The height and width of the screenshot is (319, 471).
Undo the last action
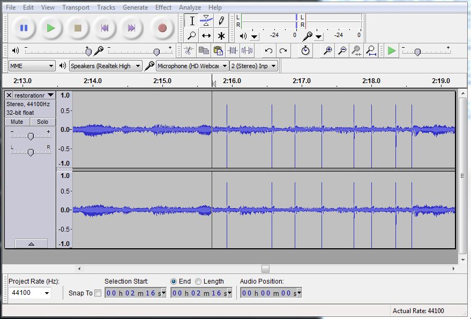tap(269, 50)
